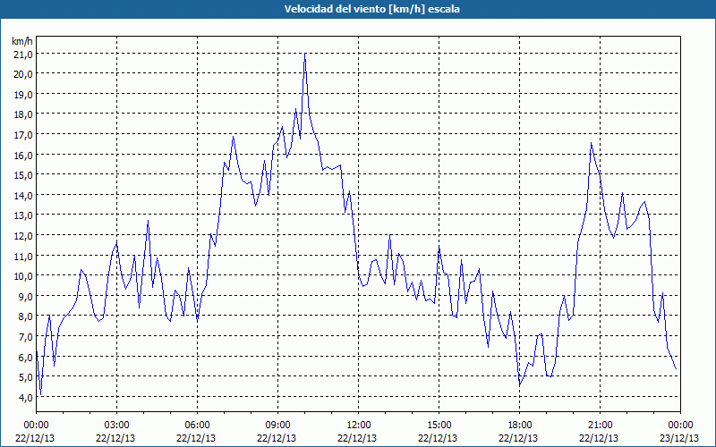Click the '12:00' time axis label
This screenshot has width=716, height=447.
pyautogui.click(x=359, y=426)
